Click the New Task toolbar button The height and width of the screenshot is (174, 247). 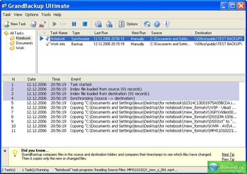coord(14,24)
